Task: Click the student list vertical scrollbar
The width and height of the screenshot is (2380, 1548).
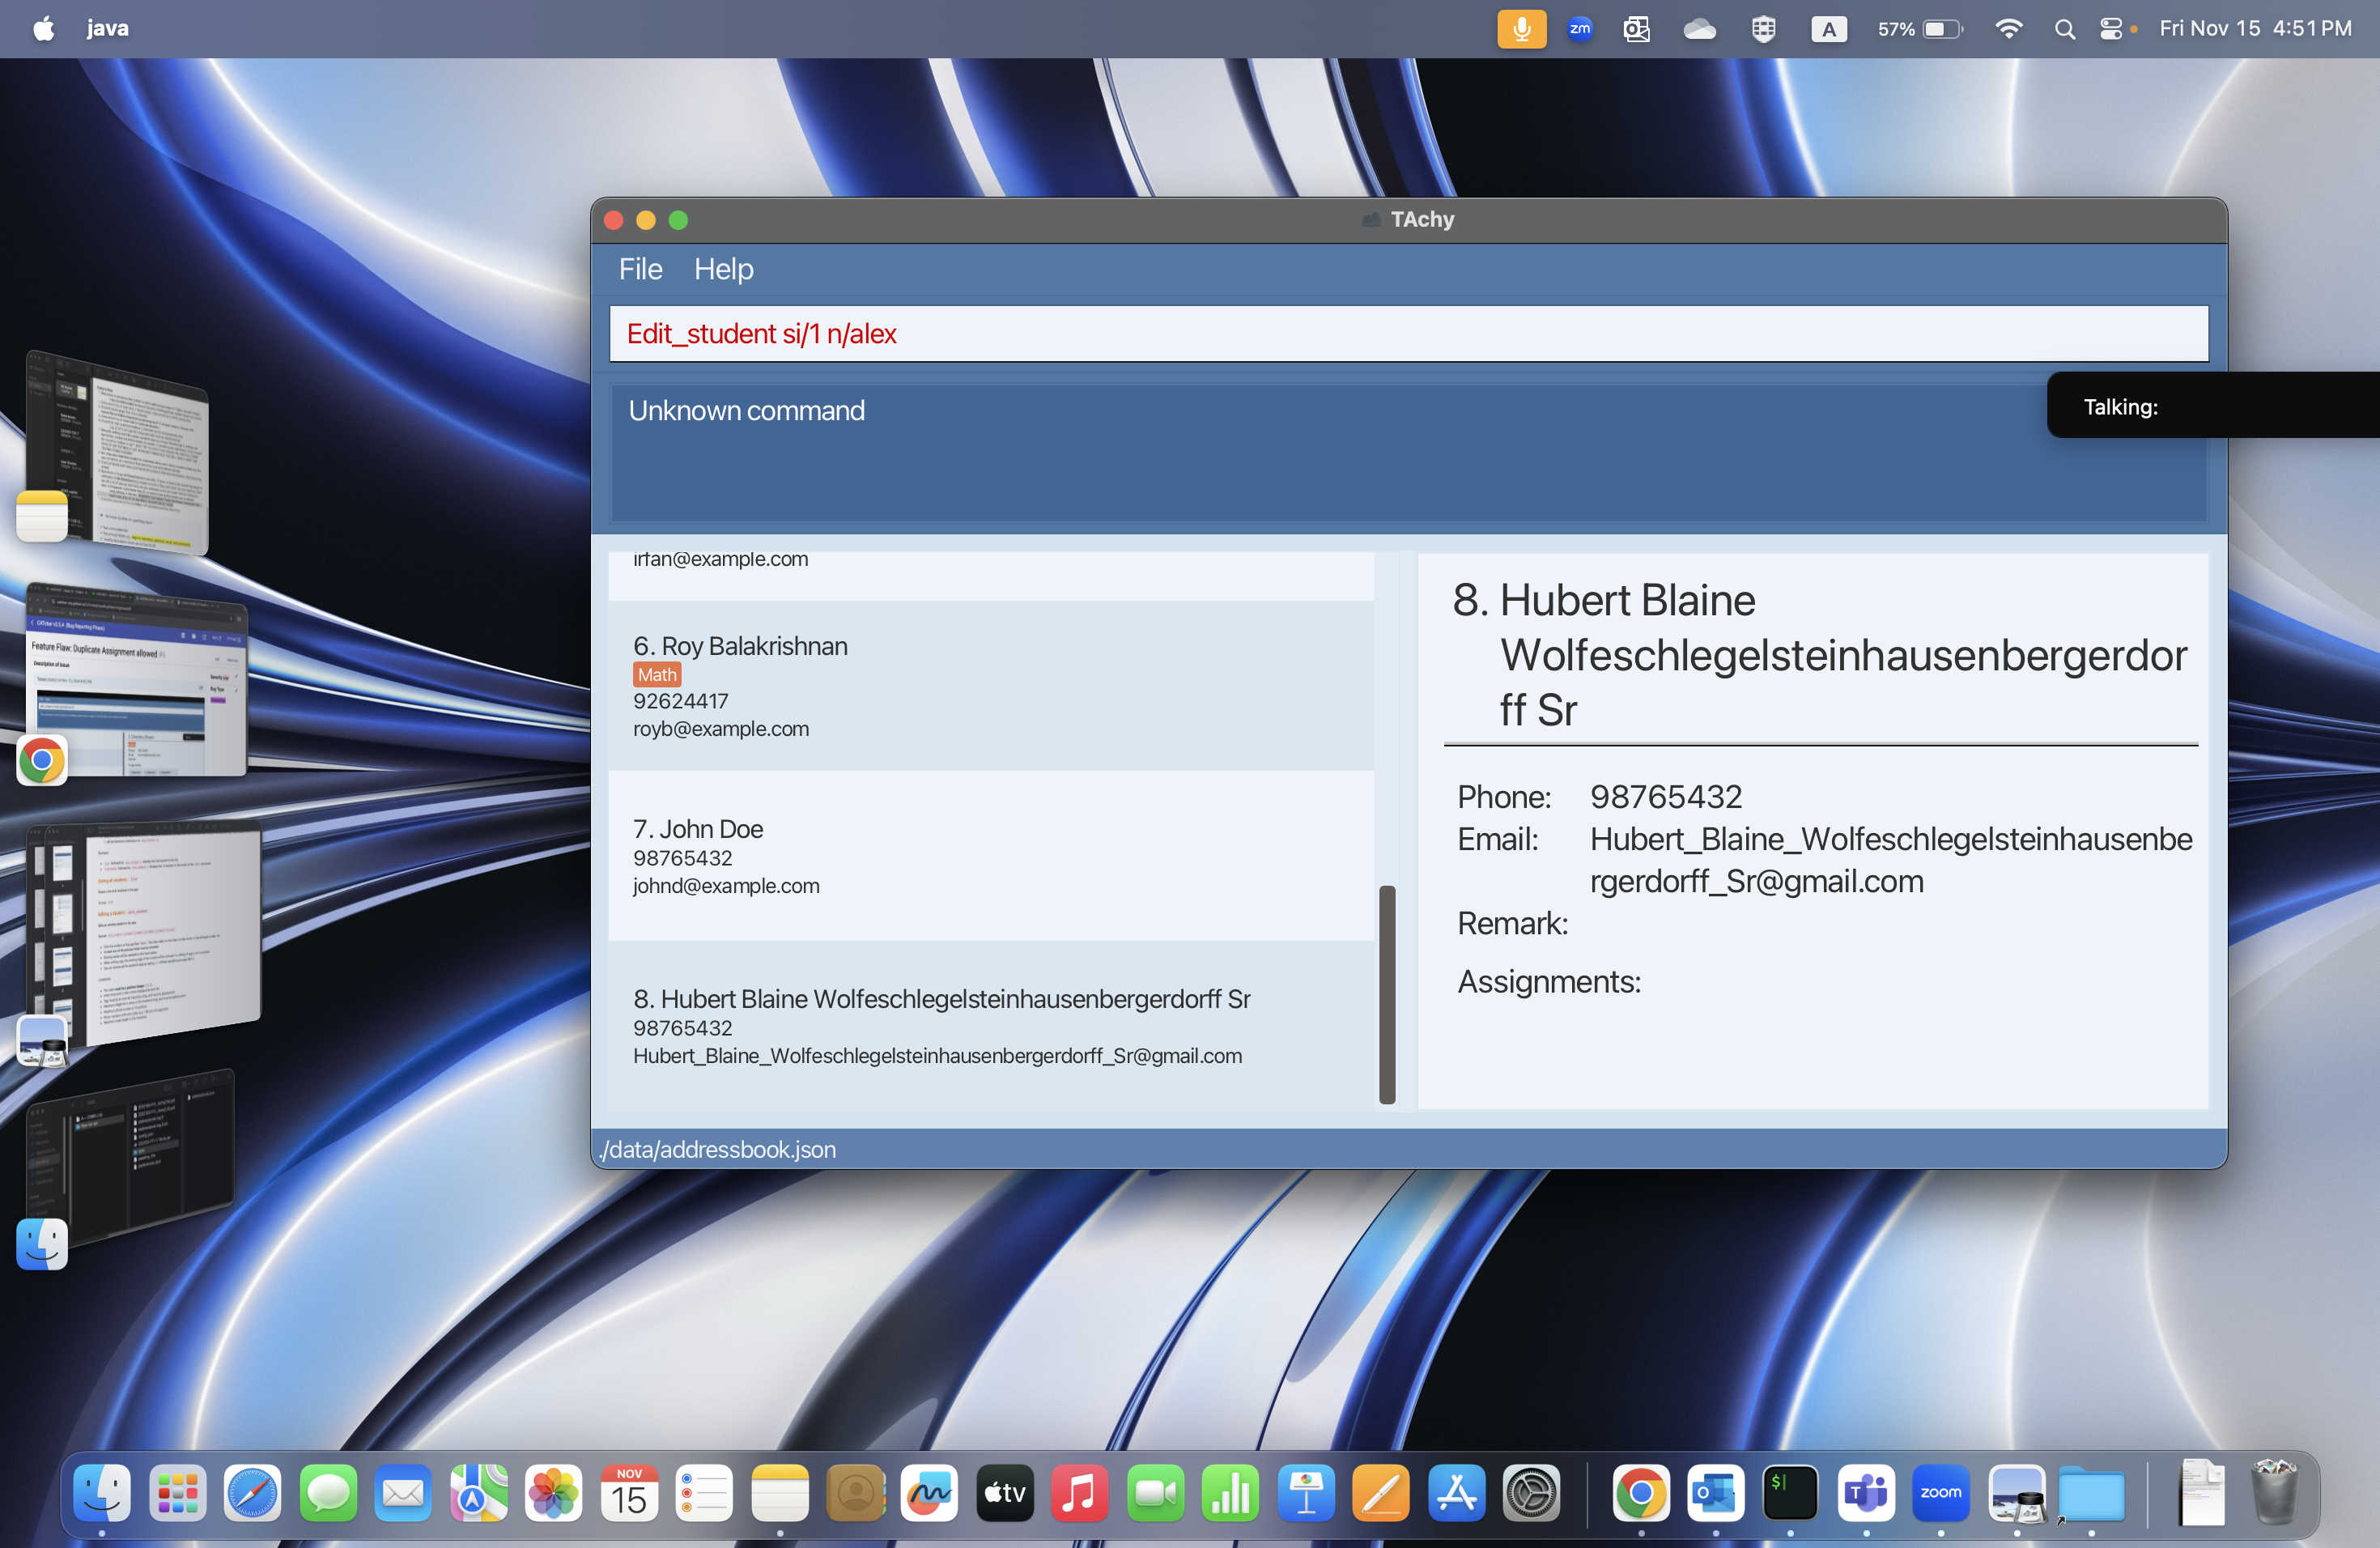Action: click(1386, 994)
